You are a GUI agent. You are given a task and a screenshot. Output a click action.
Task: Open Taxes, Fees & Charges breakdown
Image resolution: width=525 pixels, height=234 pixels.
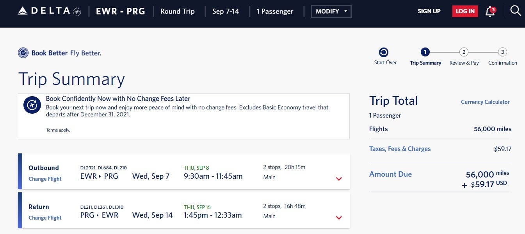point(400,149)
